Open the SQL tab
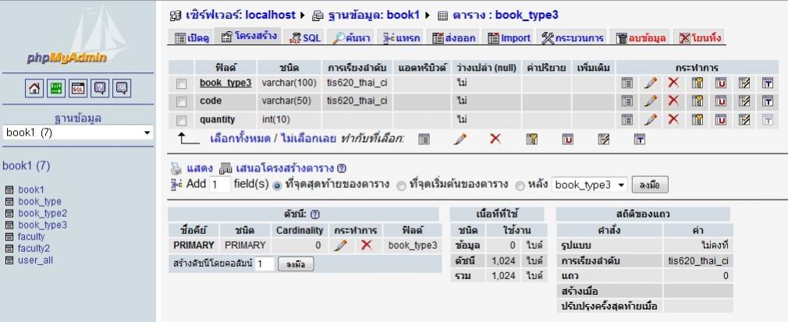 [x=305, y=37]
